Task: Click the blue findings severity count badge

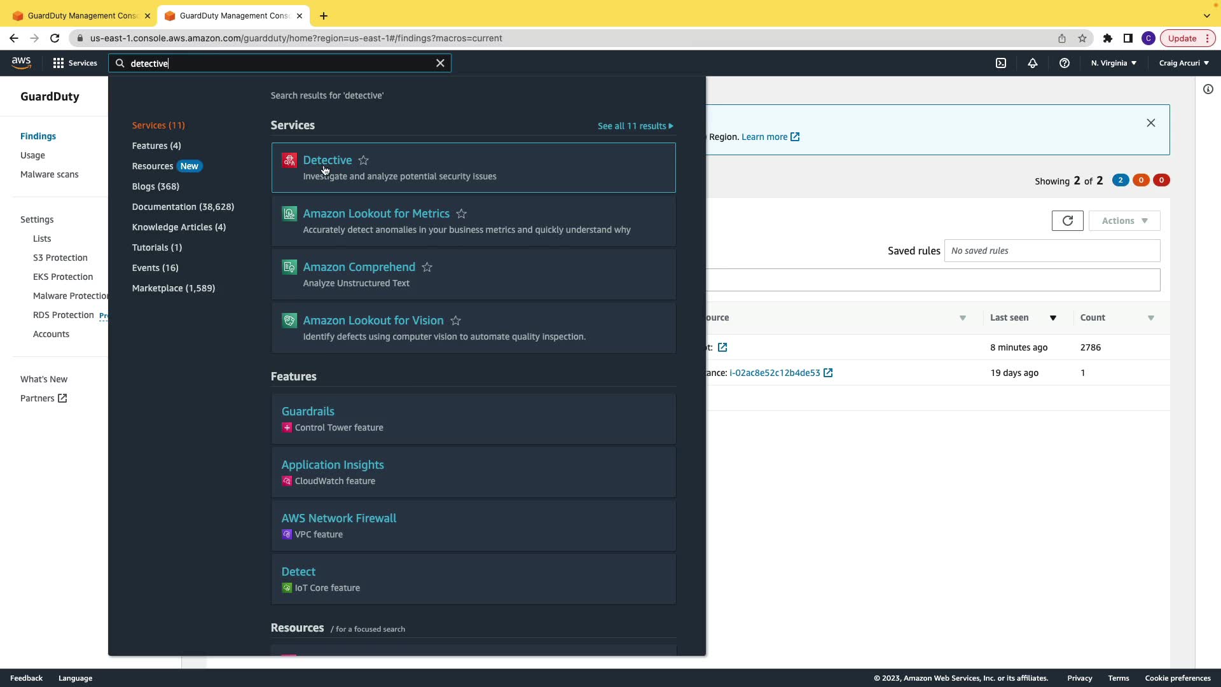Action: [x=1121, y=180]
